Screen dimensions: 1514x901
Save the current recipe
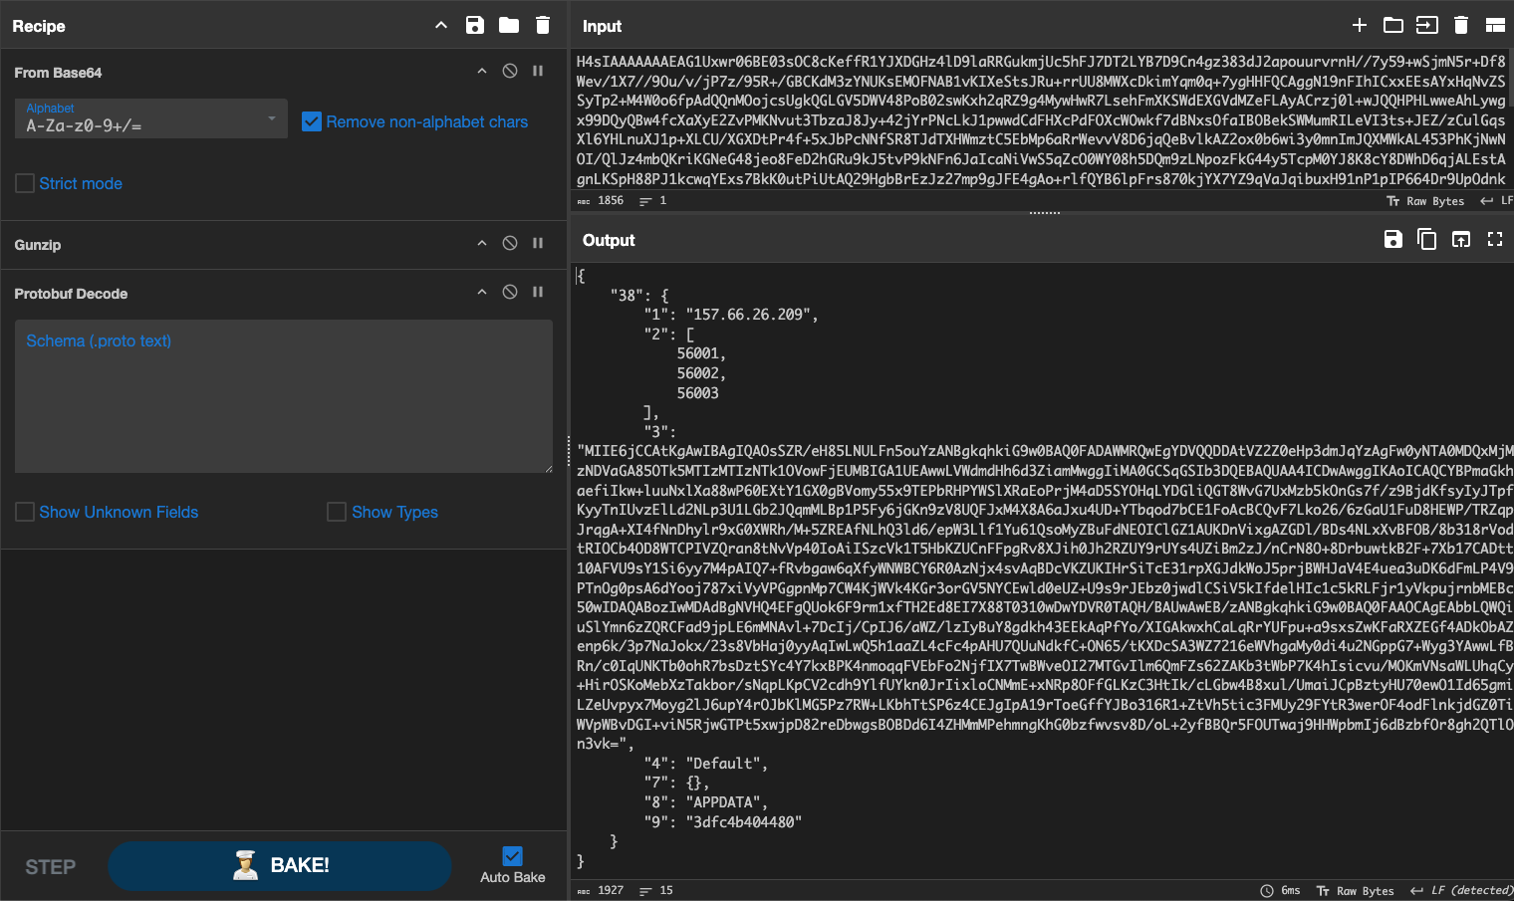click(475, 26)
